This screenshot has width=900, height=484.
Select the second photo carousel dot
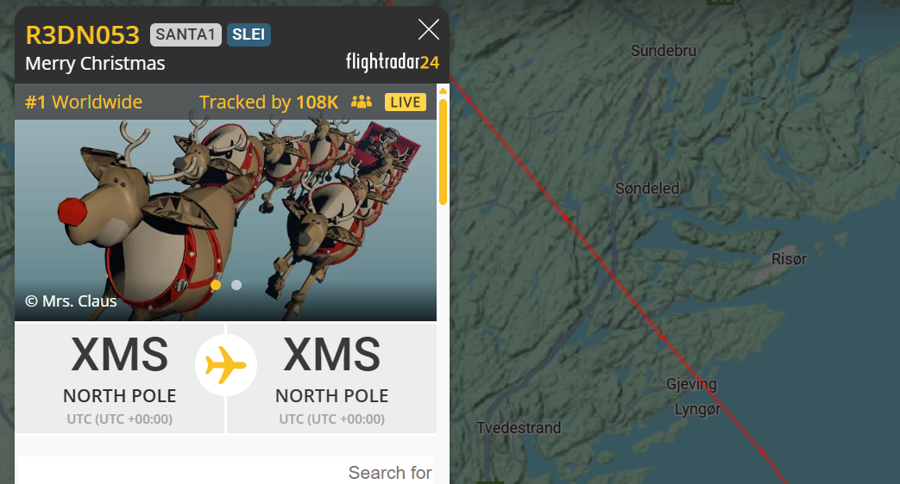click(x=236, y=285)
